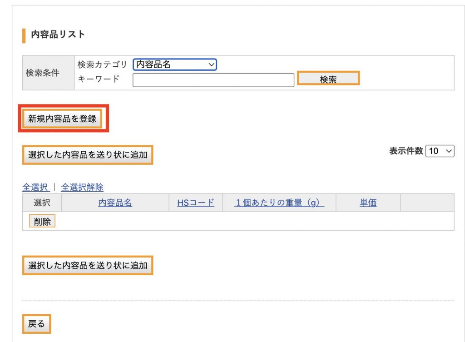This screenshot has width=465, height=342.
Task: Sort by 1個あたりの重量（g）column header
Action: (x=279, y=203)
